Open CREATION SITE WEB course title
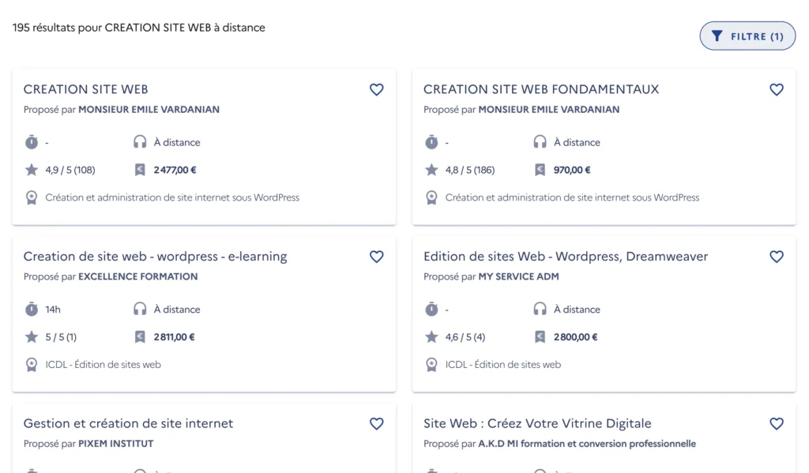The image size is (809, 473). (x=86, y=89)
